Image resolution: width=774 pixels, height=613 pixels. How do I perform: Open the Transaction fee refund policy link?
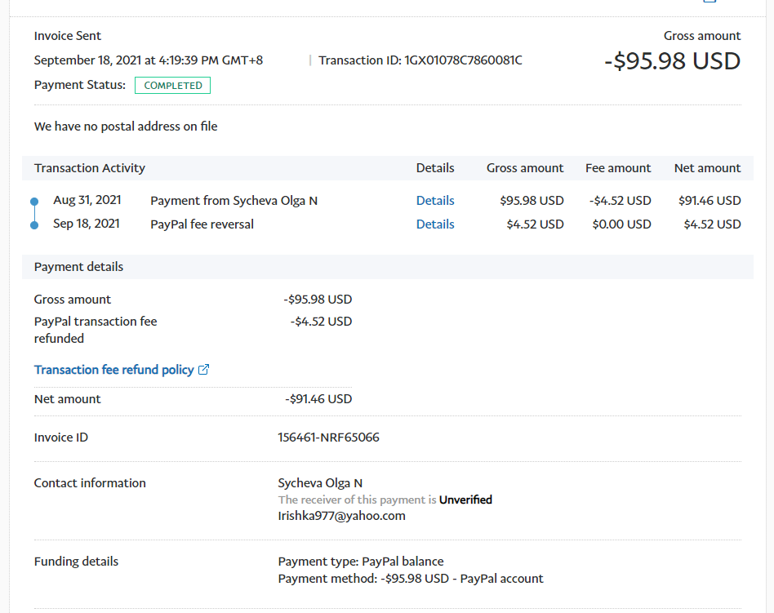tap(114, 370)
